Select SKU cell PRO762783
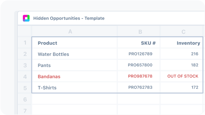This screenshot has height=115, width=205. coord(139,88)
